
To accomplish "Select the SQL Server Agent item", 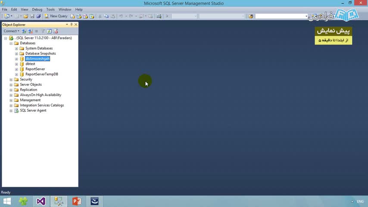I will 33,110.
